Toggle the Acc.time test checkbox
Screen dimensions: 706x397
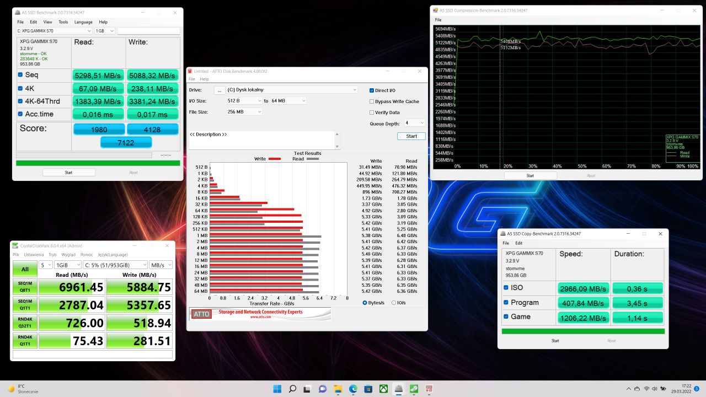pos(20,114)
